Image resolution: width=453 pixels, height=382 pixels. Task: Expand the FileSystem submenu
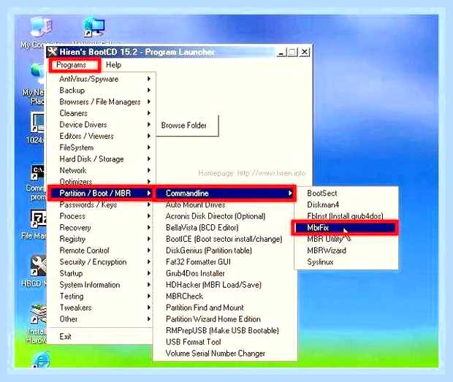101,148
